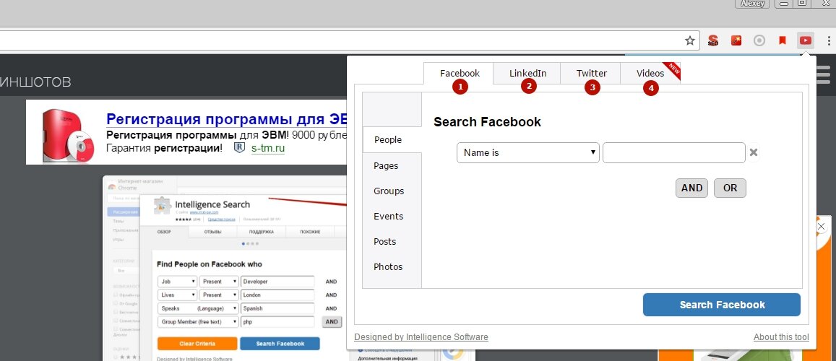Viewport: 836px width, 361px height.
Task: Open the ПОХОЖИЕ tab in embedded screenshot
Action: pyautogui.click(x=310, y=232)
